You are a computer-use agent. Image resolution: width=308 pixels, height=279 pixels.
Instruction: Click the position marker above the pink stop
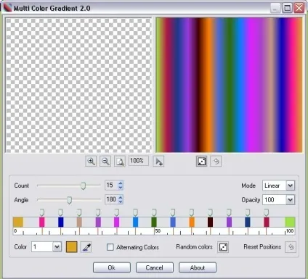pos(42,212)
